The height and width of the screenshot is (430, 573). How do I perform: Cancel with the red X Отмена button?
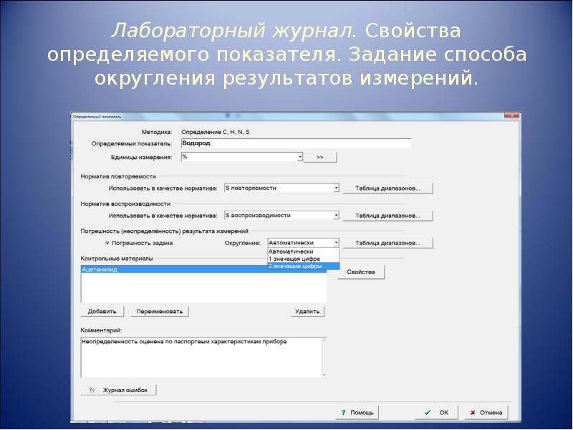click(x=486, y=413)
